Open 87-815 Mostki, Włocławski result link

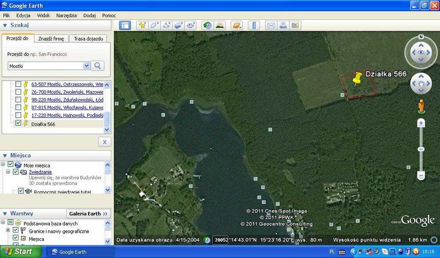[x=67, y=107]
